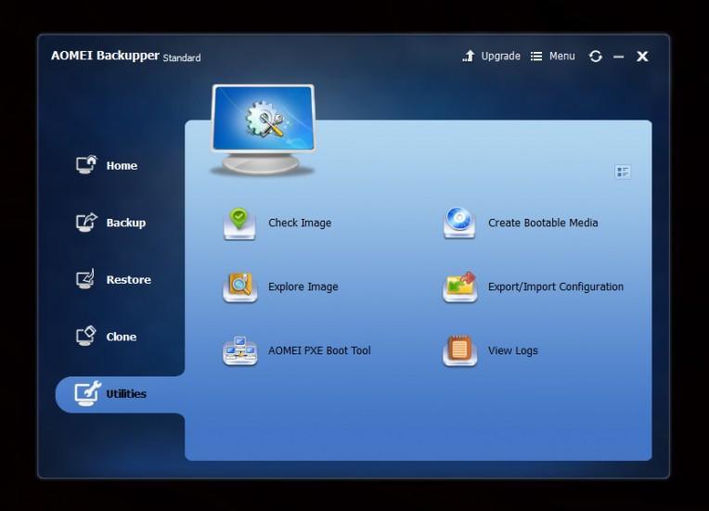This screenshot has height=511, width=709.
Task: Click the Create Bootable Media disc icon
Action: [x=459, y=223]
